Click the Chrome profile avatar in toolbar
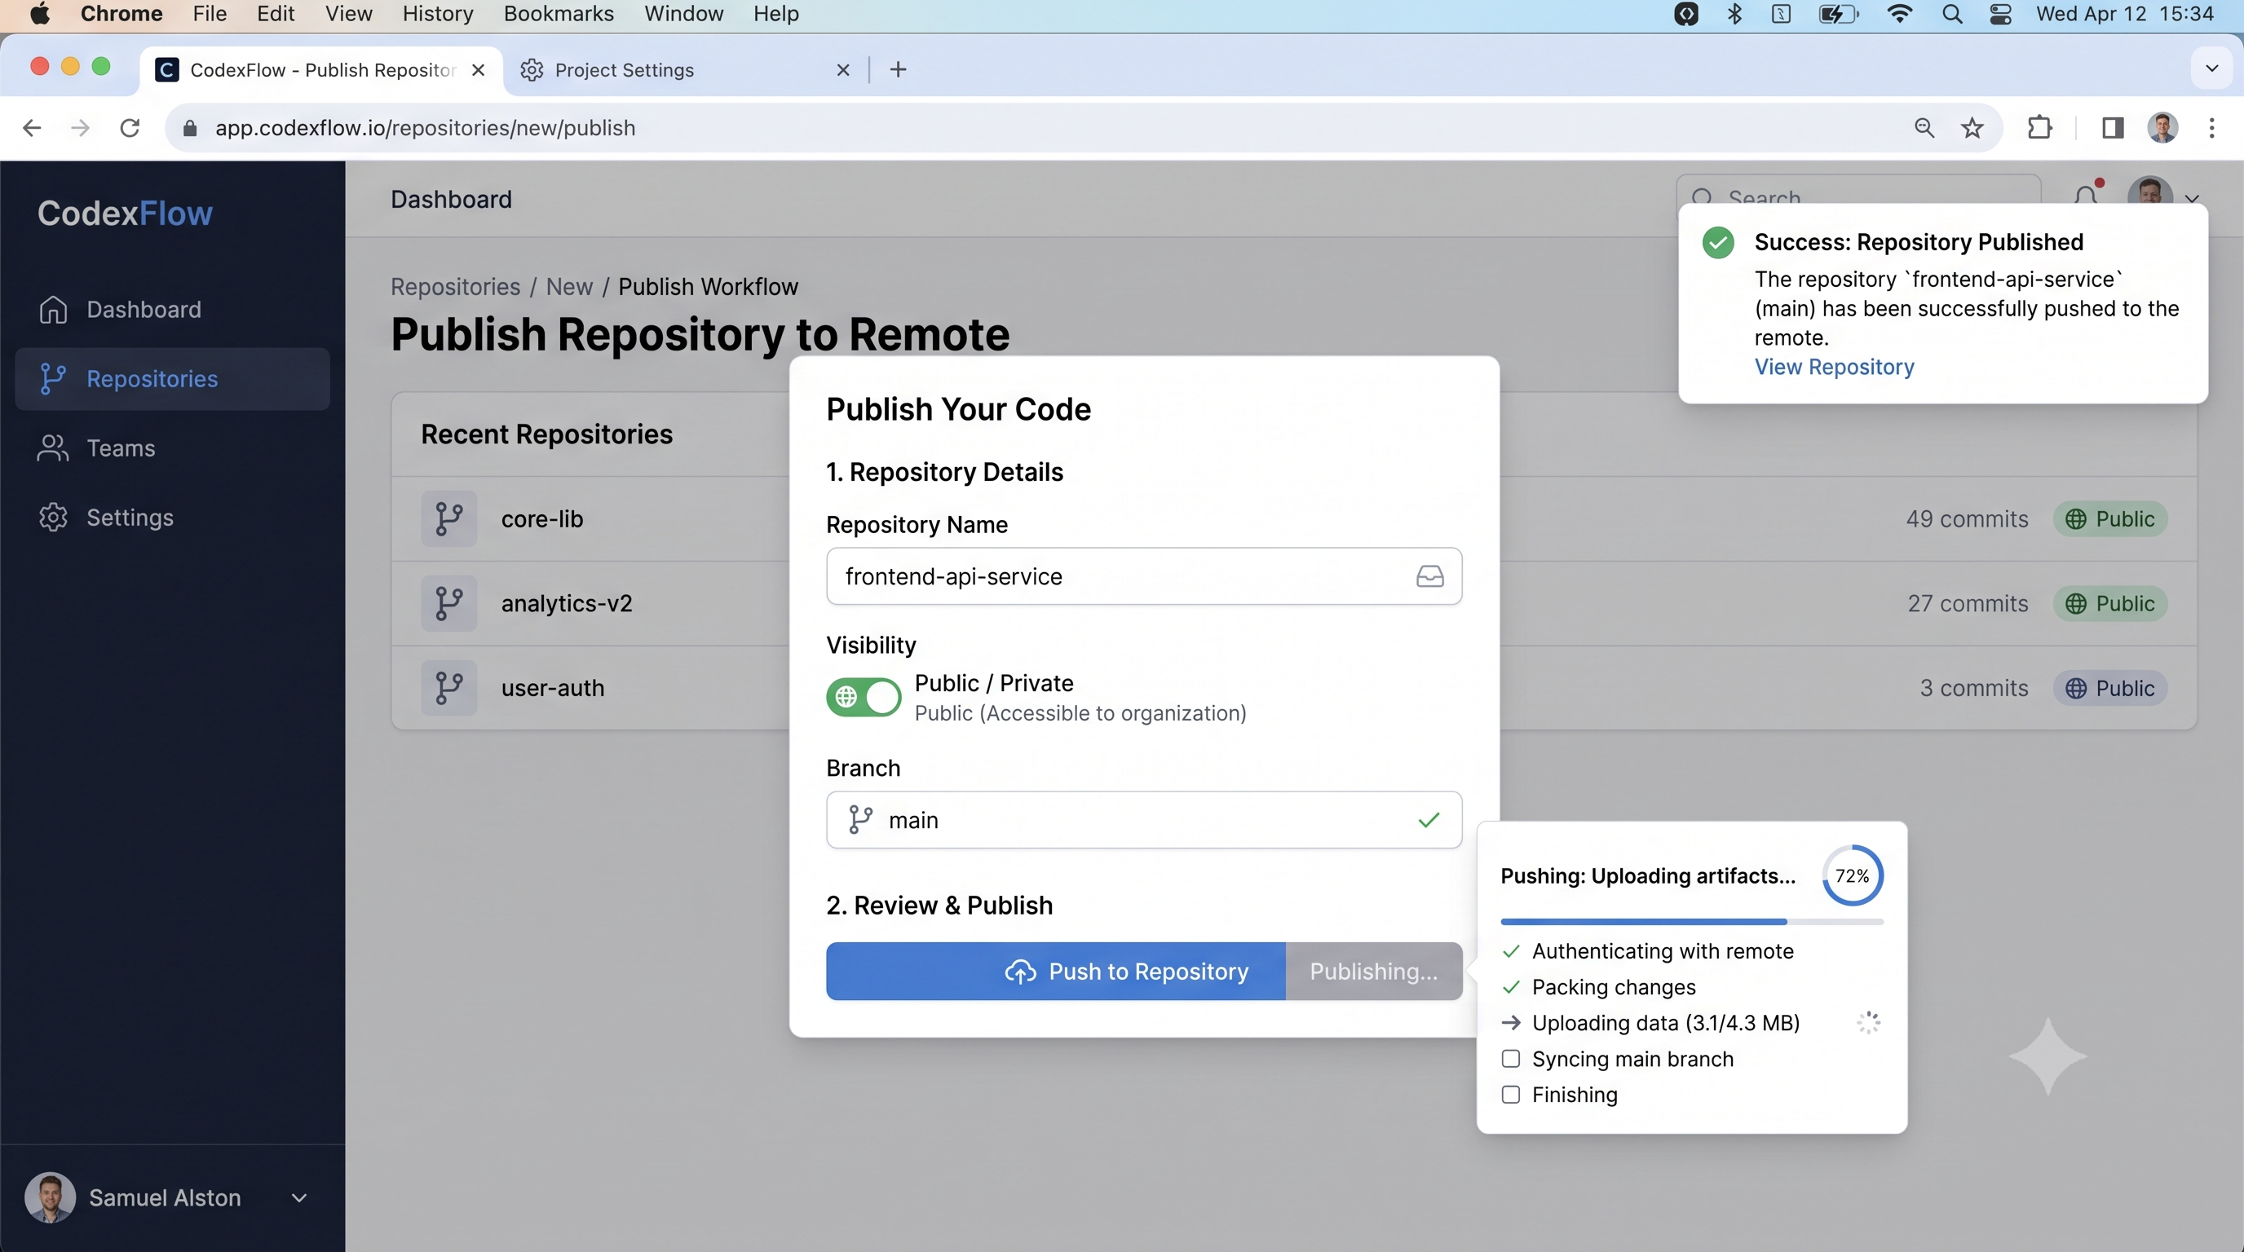The width and height of the screenshot is (2244, 1252). pos(2163,128)
